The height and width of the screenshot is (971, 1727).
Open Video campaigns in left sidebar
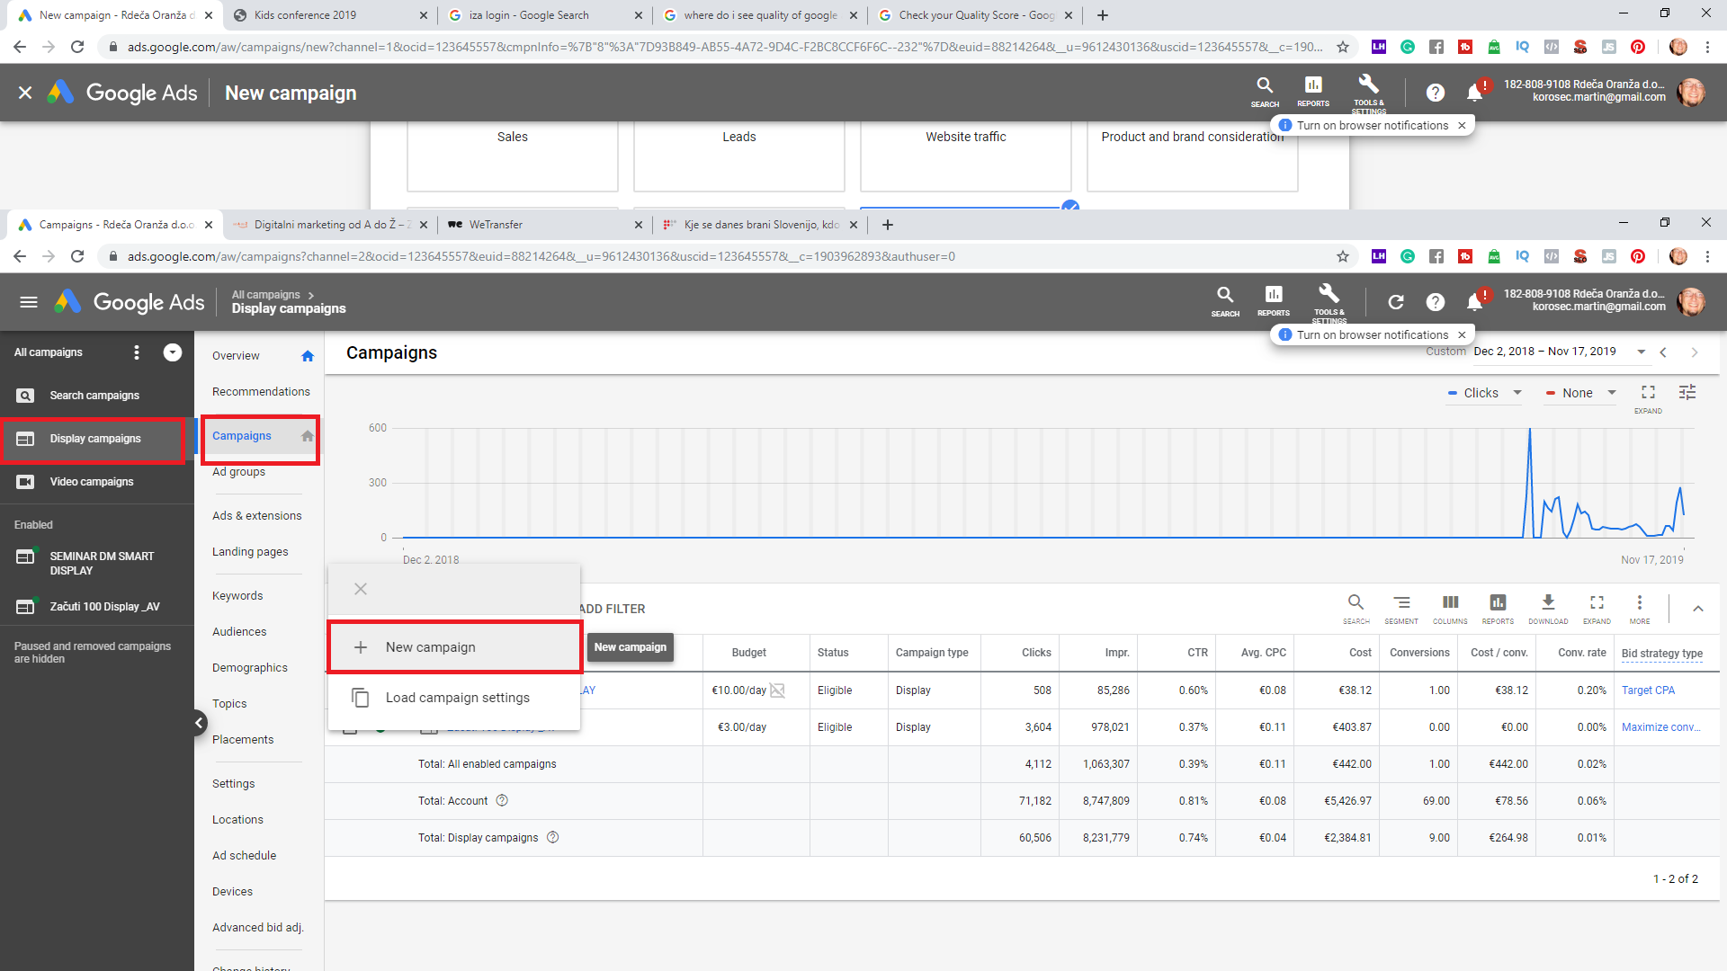tap(91, 482)
